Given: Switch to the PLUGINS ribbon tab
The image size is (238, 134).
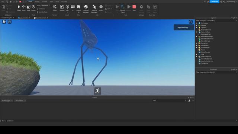Looking at the screenshot, I should pyautogui.click(x=64, y=1).
